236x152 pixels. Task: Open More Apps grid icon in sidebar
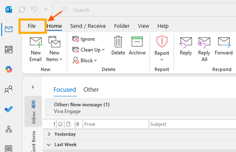pos(9,149)
